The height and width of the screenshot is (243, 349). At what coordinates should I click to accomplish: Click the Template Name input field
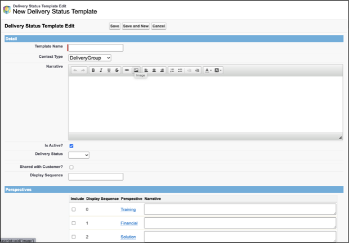click(96, 48)
